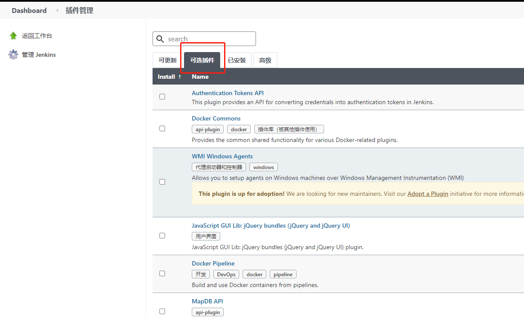524x318 pixels.
Task: Click "This plugin is up for adoption!" text
Action: pyautogui.click(x=241, y=194)
